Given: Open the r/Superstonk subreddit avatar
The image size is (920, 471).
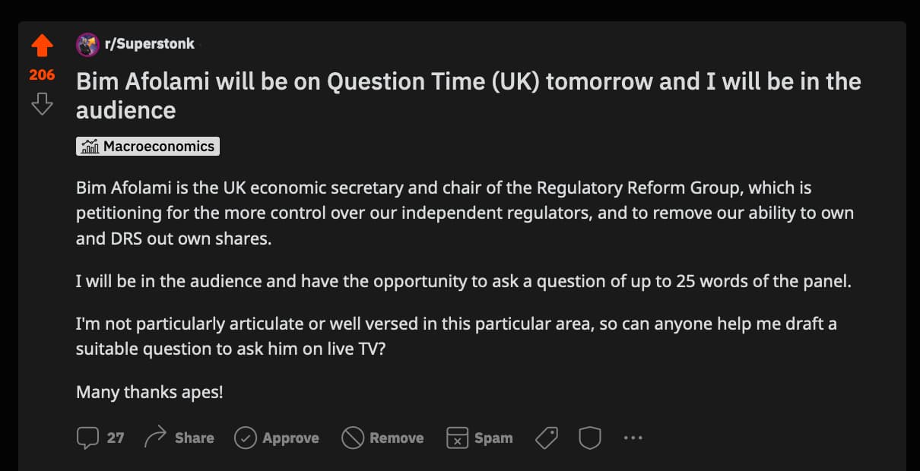Looking at the screenshot, I should pyautogui.click(x=87, y=44).
